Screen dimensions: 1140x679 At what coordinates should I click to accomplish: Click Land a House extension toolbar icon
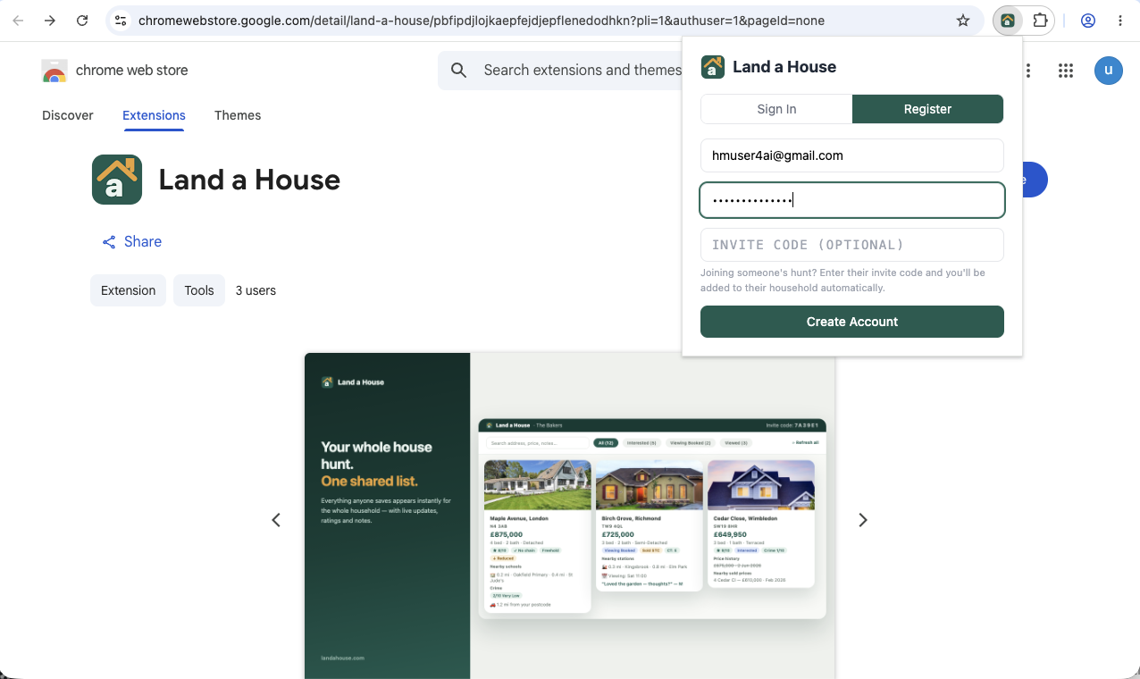click(1008, 21)
